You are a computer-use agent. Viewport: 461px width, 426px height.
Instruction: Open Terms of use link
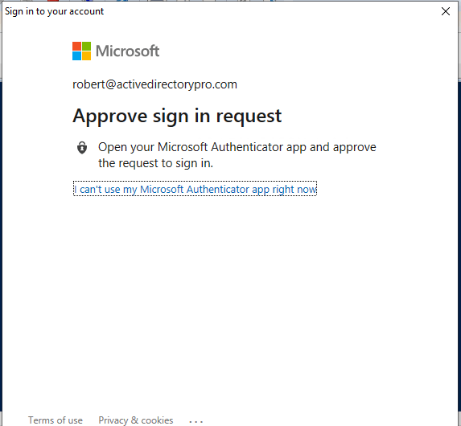click(x=56, y=420)
